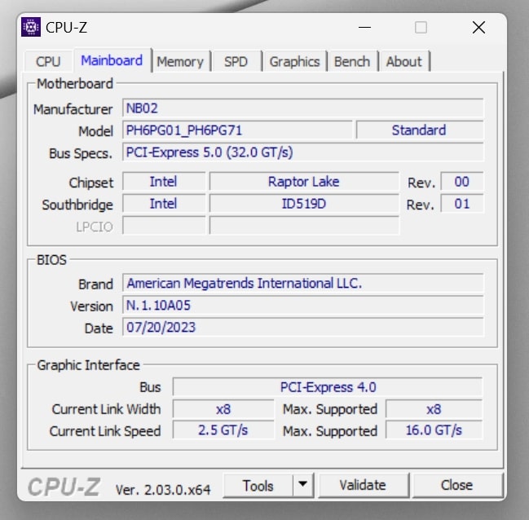Open the Bench tab

pyautogui.click(x=352, y=61)
